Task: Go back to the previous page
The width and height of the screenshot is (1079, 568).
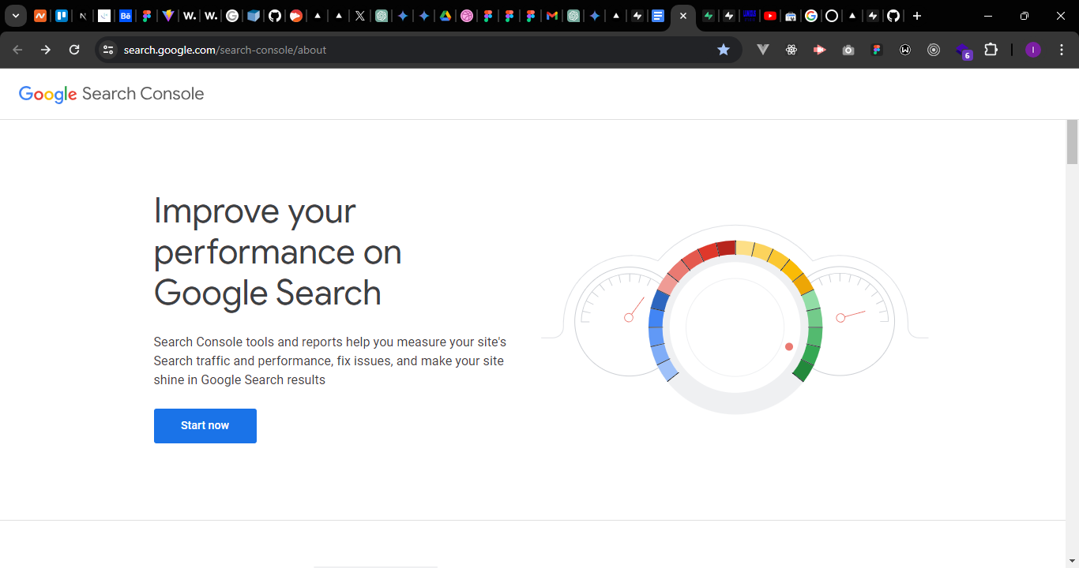Action: pyautogui.click(x=17, y=50)
